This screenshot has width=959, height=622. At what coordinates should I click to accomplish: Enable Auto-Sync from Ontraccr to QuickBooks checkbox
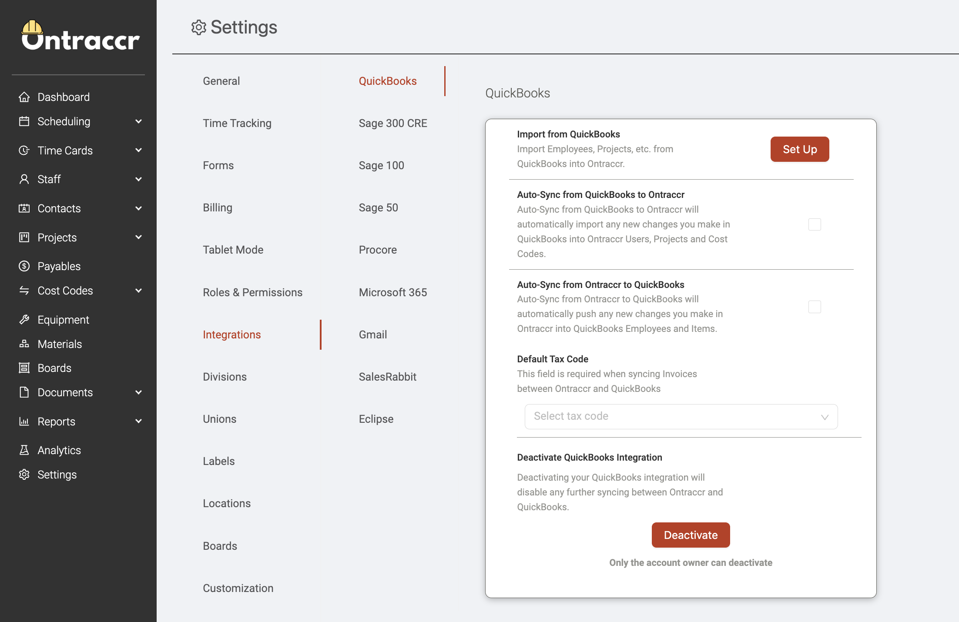tap(815, 307)
